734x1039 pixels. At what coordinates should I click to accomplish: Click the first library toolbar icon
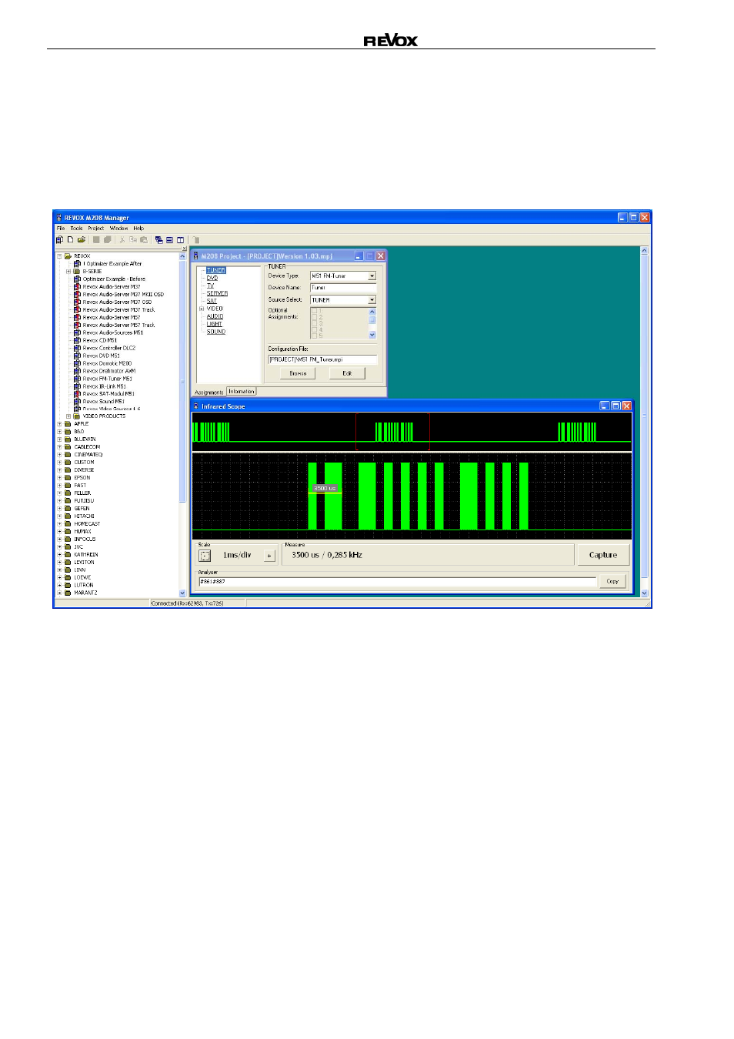pos(59,240)
